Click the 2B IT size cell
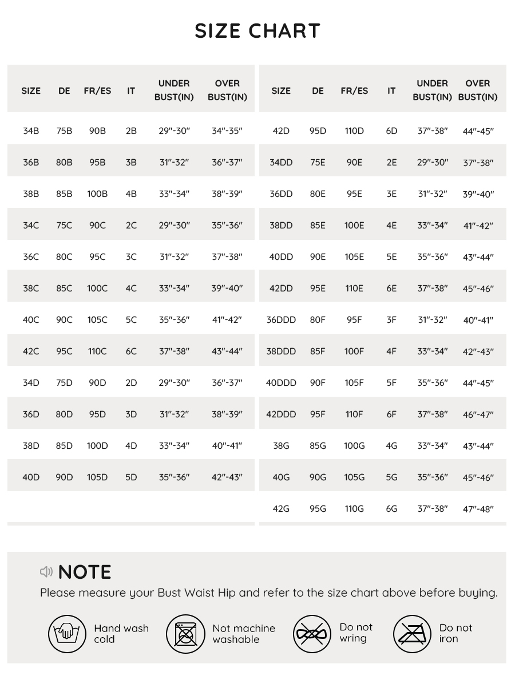Viewport: 515px width, 687px height. point(131,131)
